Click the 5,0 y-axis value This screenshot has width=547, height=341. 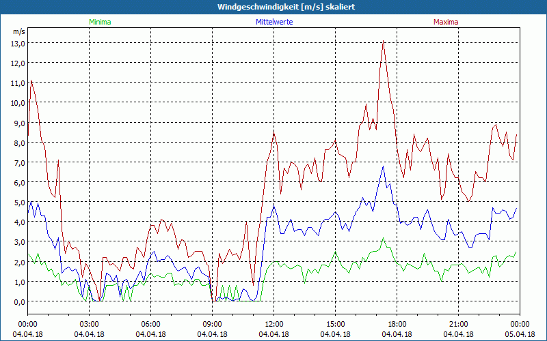20,203
